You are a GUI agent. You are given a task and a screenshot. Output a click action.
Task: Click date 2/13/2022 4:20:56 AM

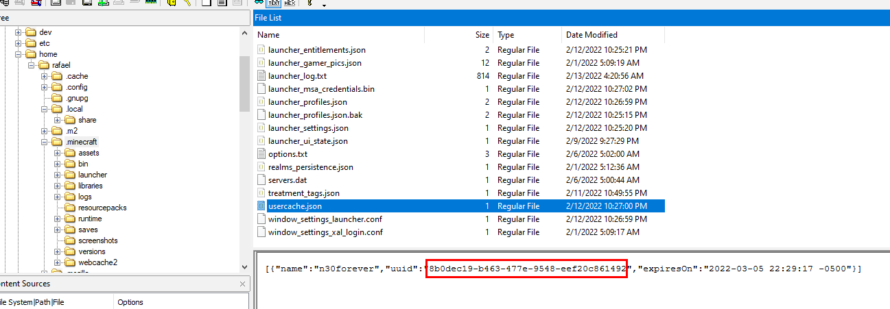point(606,76)
